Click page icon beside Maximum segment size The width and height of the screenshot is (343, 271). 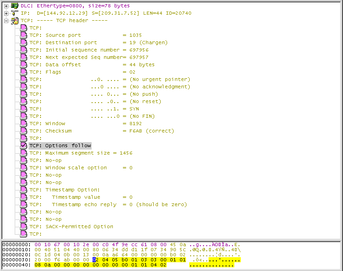click(x=23, y=153)
